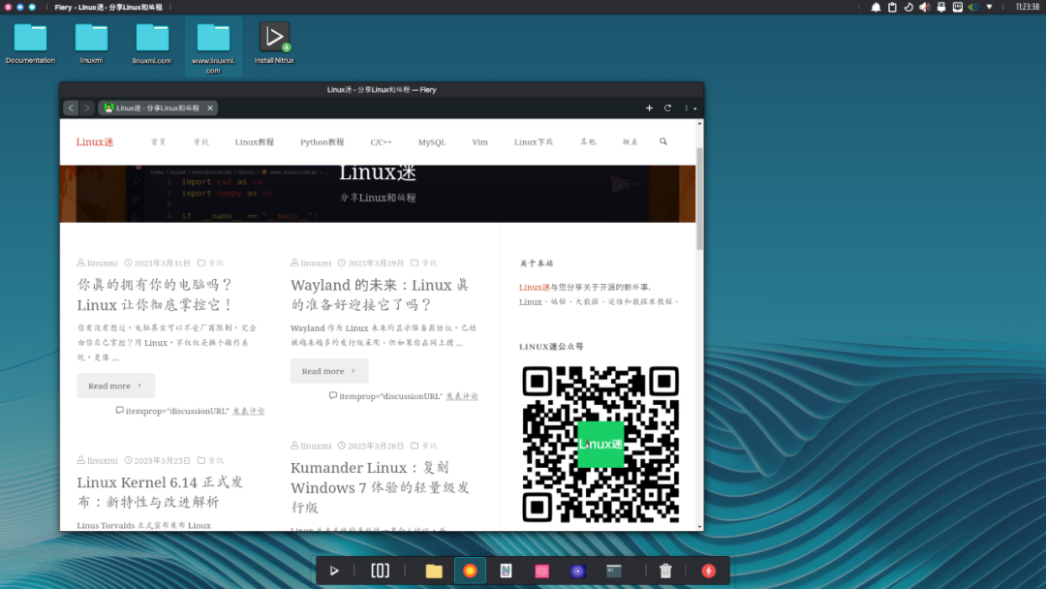Open clipboard icon in top panel
The image size is (1046, 589).
[x=893, y=8]
